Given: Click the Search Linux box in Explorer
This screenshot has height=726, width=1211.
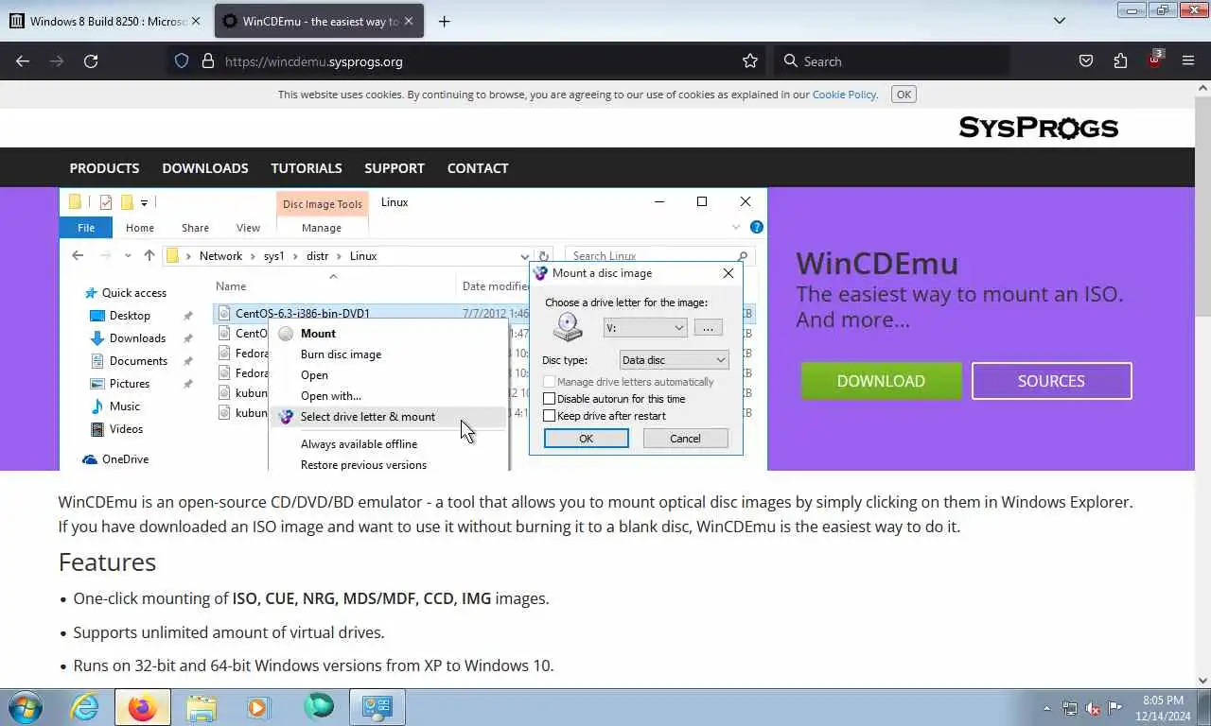Looking at the screenshot, I should coord(659,256).
